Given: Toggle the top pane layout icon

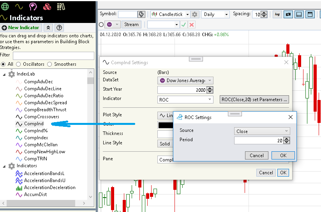Looking at the screenshot, I should 310,14.
